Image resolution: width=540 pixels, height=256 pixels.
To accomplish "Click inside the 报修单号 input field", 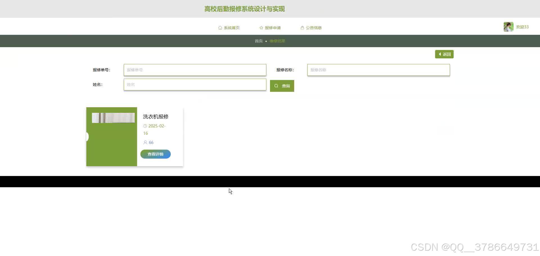I will (195, 70).
